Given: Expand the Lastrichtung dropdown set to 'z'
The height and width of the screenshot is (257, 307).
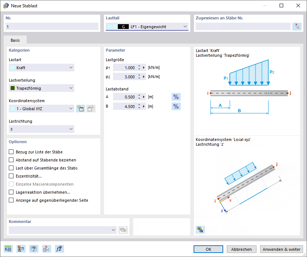Looking at the screenshot, I should (71, 129).
